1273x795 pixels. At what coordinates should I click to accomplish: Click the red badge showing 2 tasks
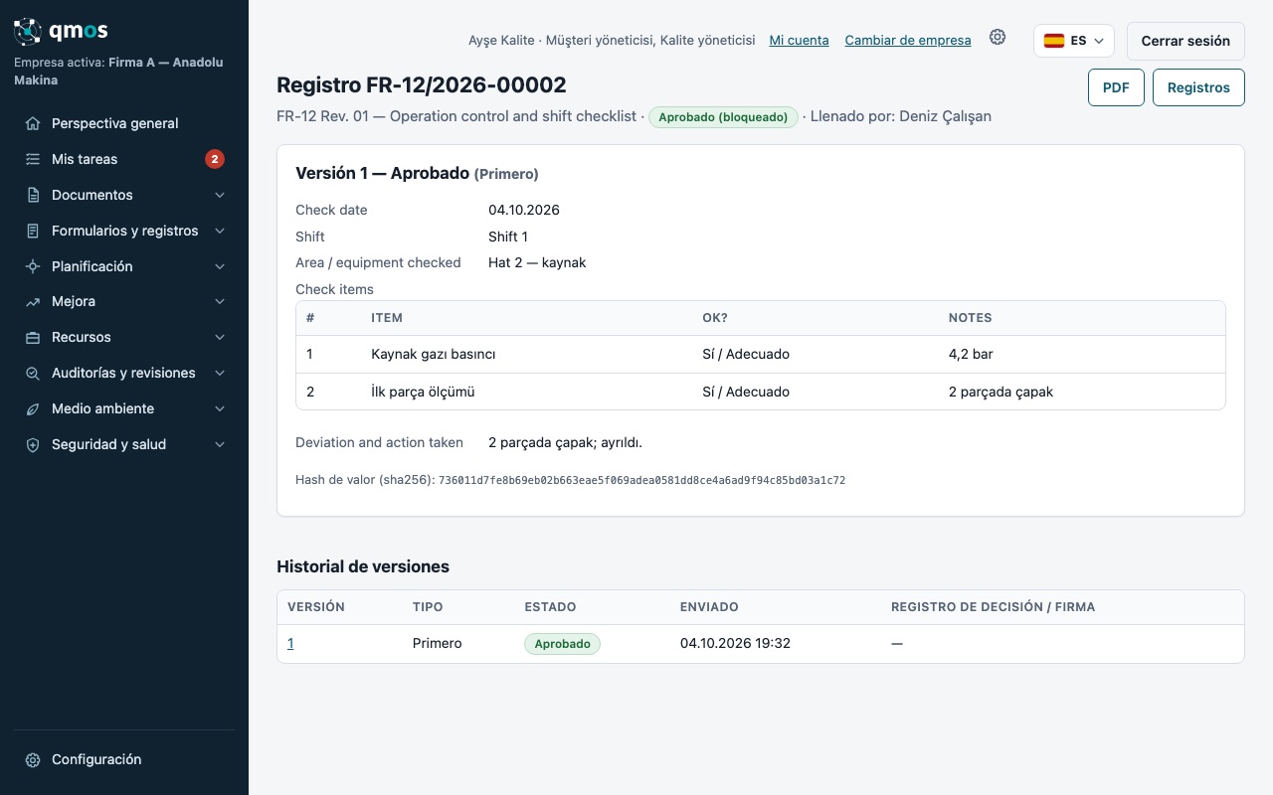pos(215,159)
